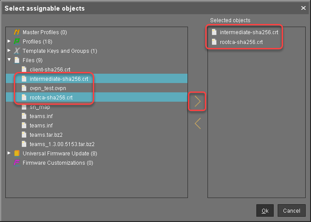The height and width of the screenshot is (222, 311).
Task: Click the Firmware Customizations icon
Action: pyautogui.click(x=17, y=163)
